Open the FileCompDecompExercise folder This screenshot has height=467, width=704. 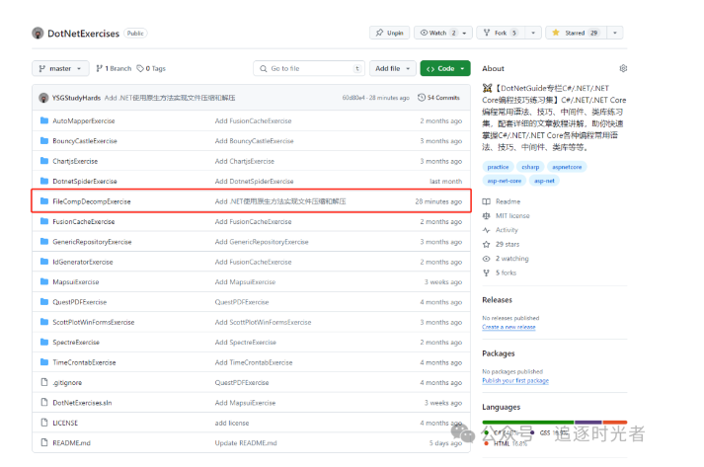tap(92, 201)
